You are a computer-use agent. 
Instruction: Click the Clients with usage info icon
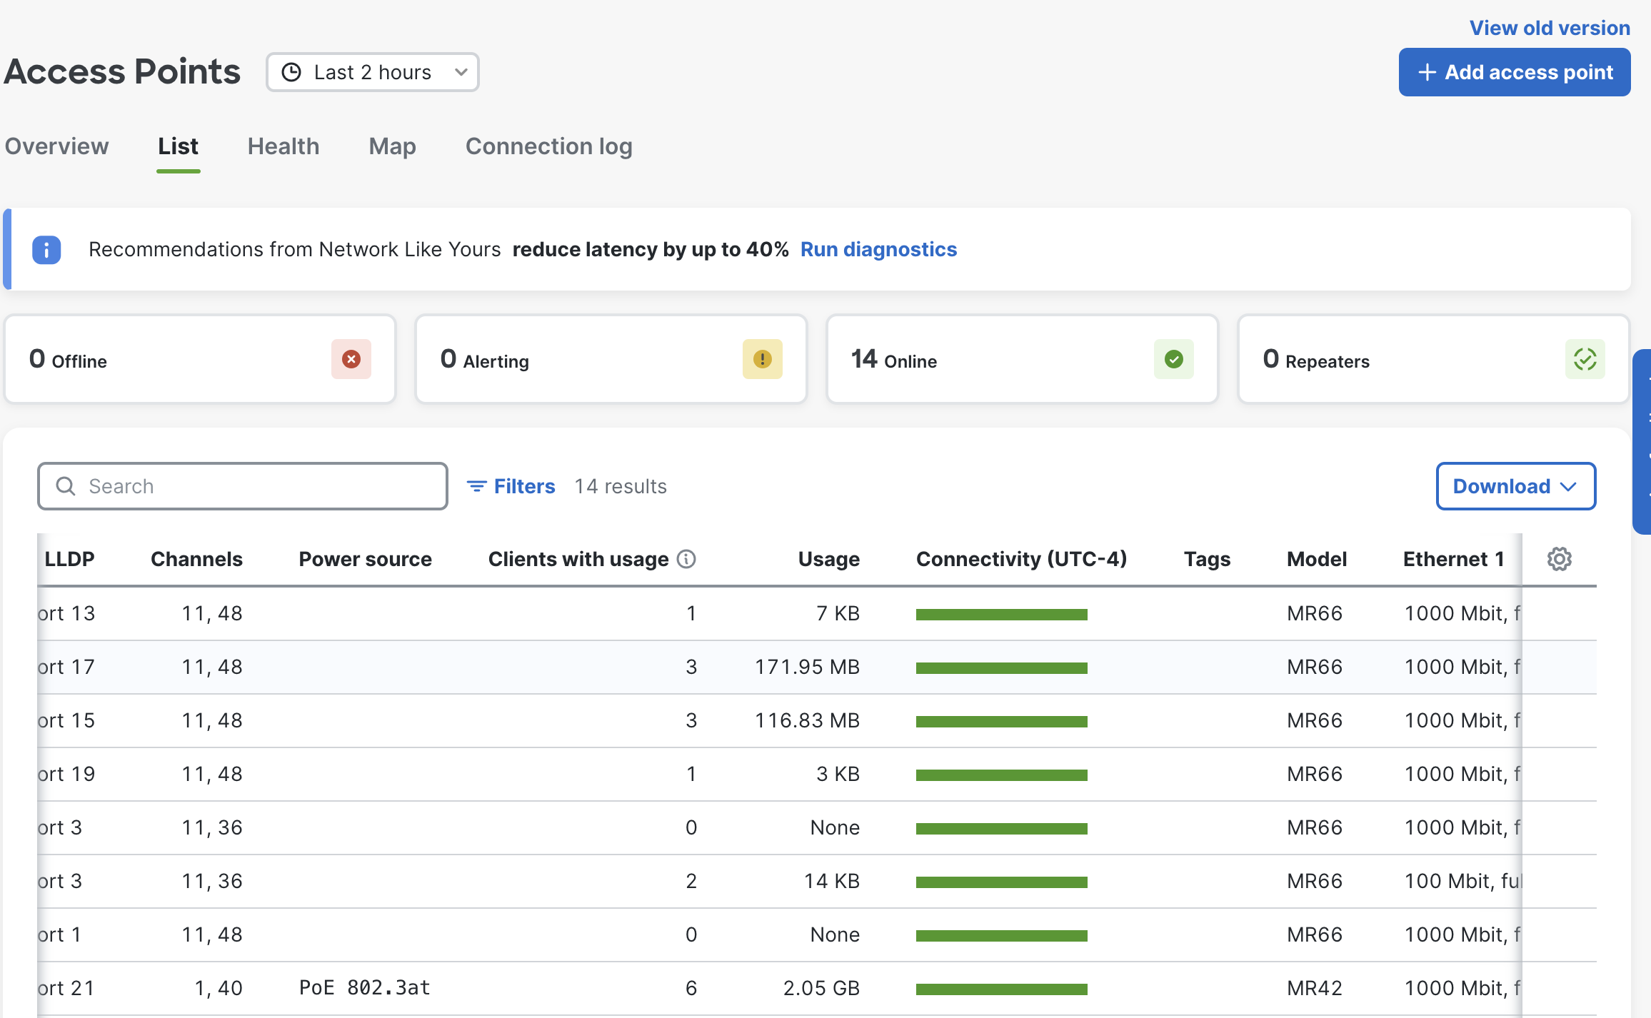click(x=686, y=559)
